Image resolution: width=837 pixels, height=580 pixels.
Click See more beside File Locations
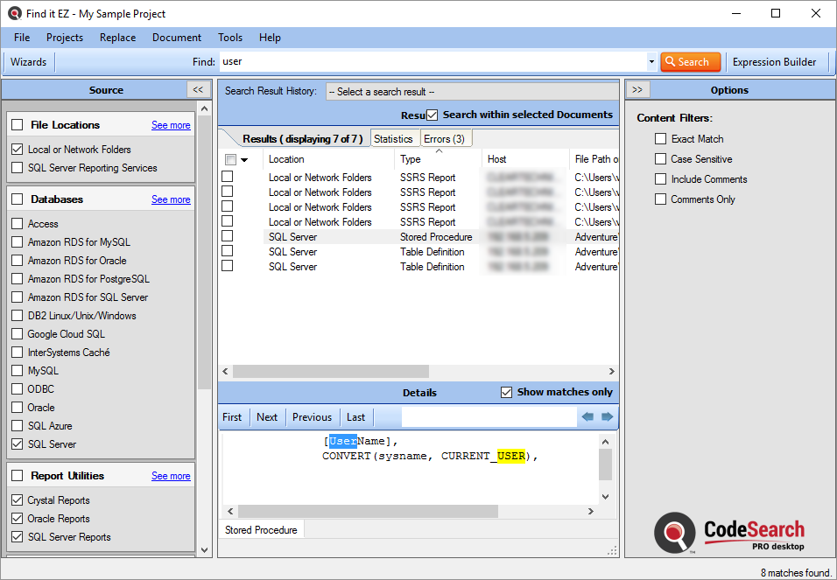coord(171,125)
